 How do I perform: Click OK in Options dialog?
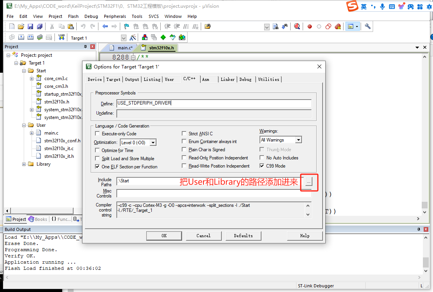(164, 236)
